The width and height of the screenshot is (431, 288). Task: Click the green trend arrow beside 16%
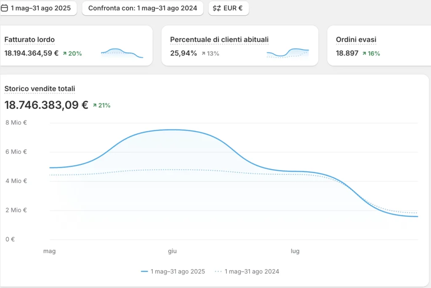click(364, 53)
